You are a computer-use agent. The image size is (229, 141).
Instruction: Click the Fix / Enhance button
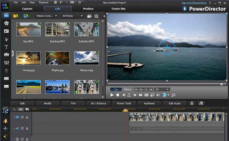98,103
